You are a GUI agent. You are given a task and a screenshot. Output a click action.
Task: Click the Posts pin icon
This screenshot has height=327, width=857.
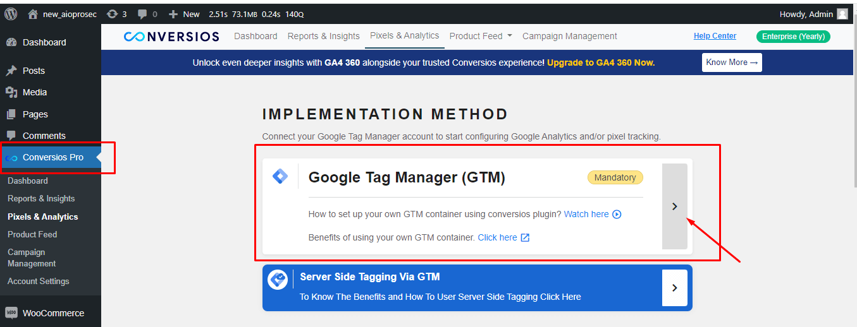(11, 71)
